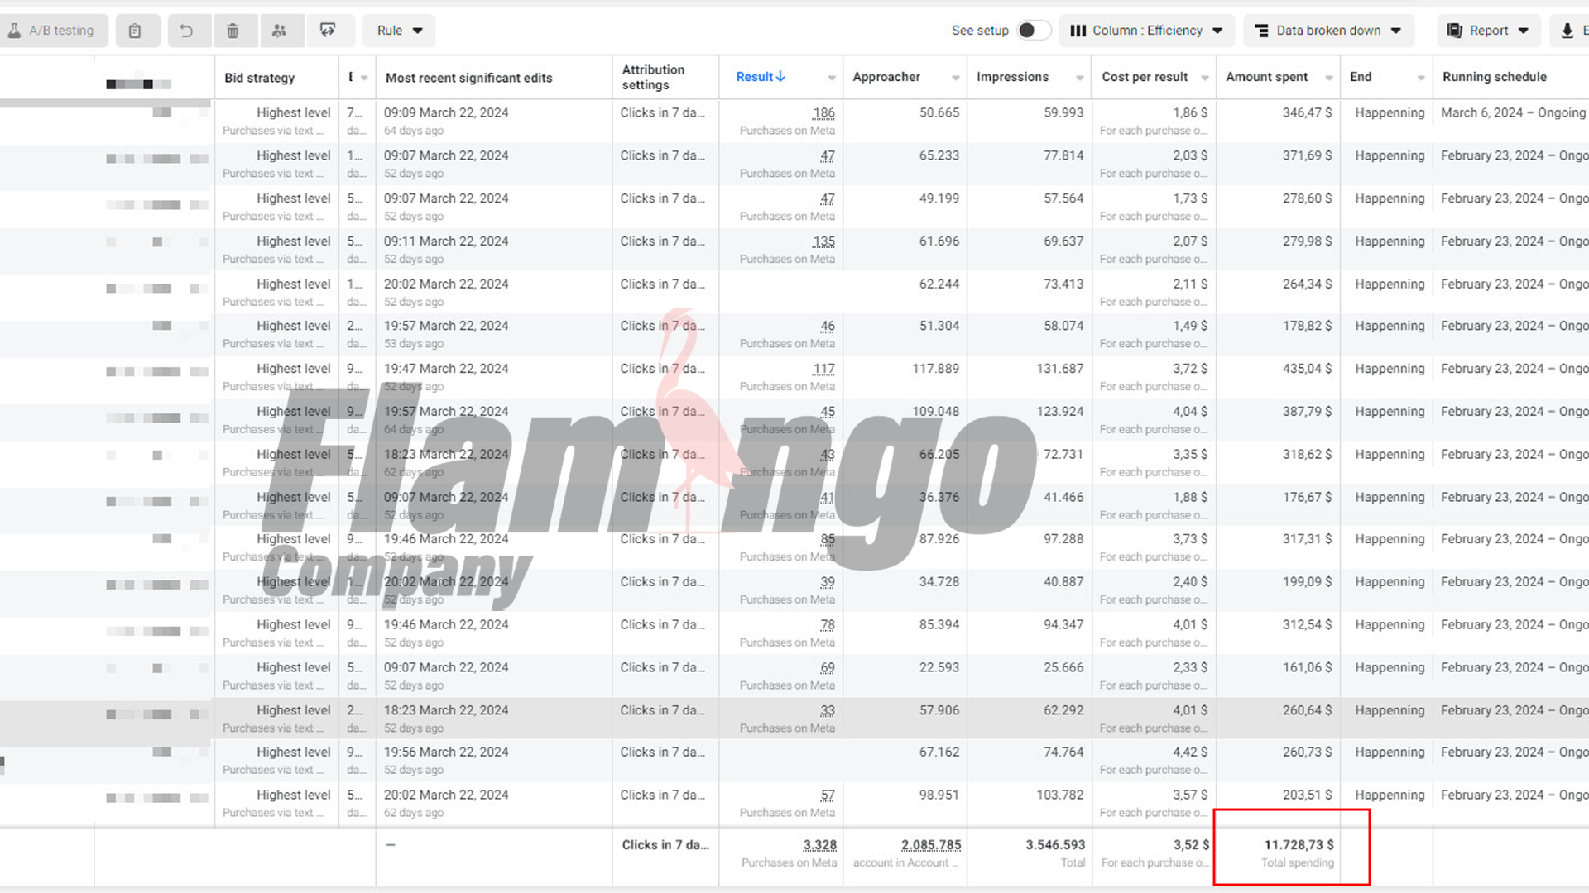Open Cost per result column dropdown arrow
1589x893 pixels.
click(1205, 78)
